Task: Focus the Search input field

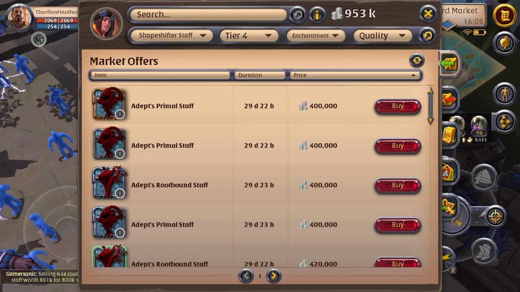Action: pyautogui.click(x=208, y=15)
